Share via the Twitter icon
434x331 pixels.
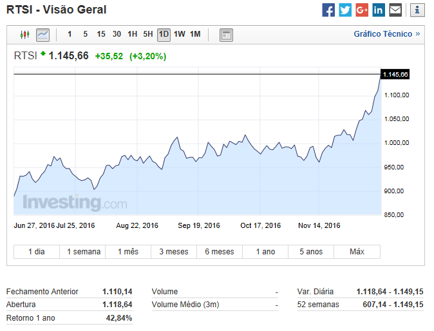pos(345,10)
